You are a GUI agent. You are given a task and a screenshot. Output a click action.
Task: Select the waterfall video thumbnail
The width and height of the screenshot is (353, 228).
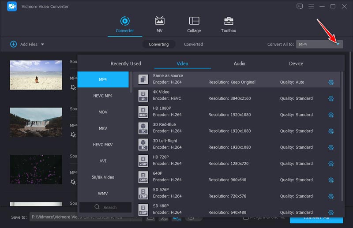coord(36,122)
